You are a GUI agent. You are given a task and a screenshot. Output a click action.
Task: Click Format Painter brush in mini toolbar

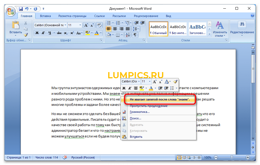click(x=175, y=81)
